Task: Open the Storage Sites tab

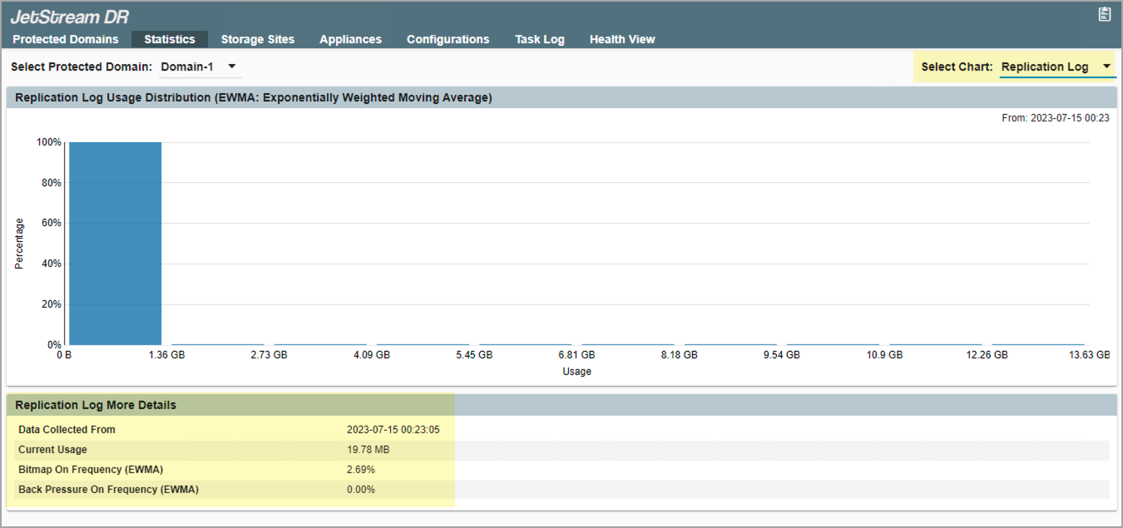Action: 258,39
